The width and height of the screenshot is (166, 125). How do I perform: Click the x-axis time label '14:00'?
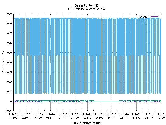click(99, 118)
